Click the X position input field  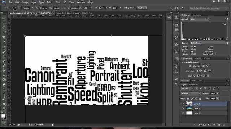point(25,8)
